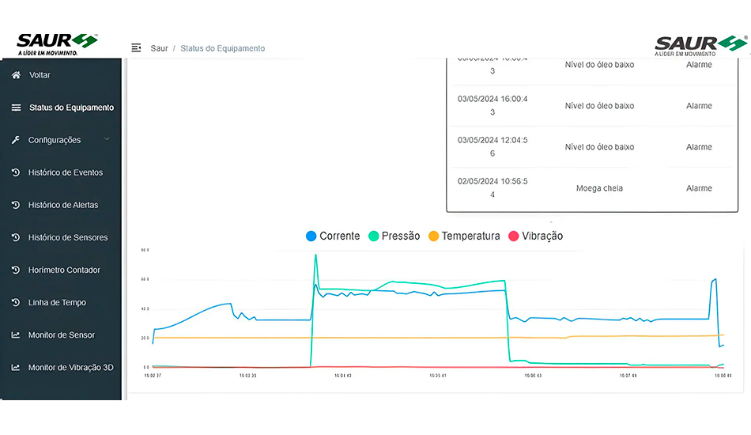Click the SAUR logo at top left
Viewport: 751px width, 435px height.
57,43
